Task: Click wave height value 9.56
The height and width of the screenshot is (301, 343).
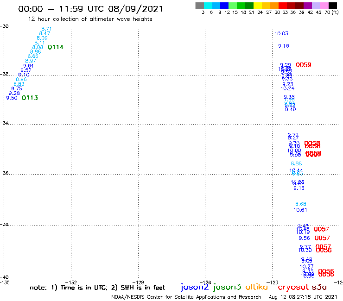Action: click(305, 238)
